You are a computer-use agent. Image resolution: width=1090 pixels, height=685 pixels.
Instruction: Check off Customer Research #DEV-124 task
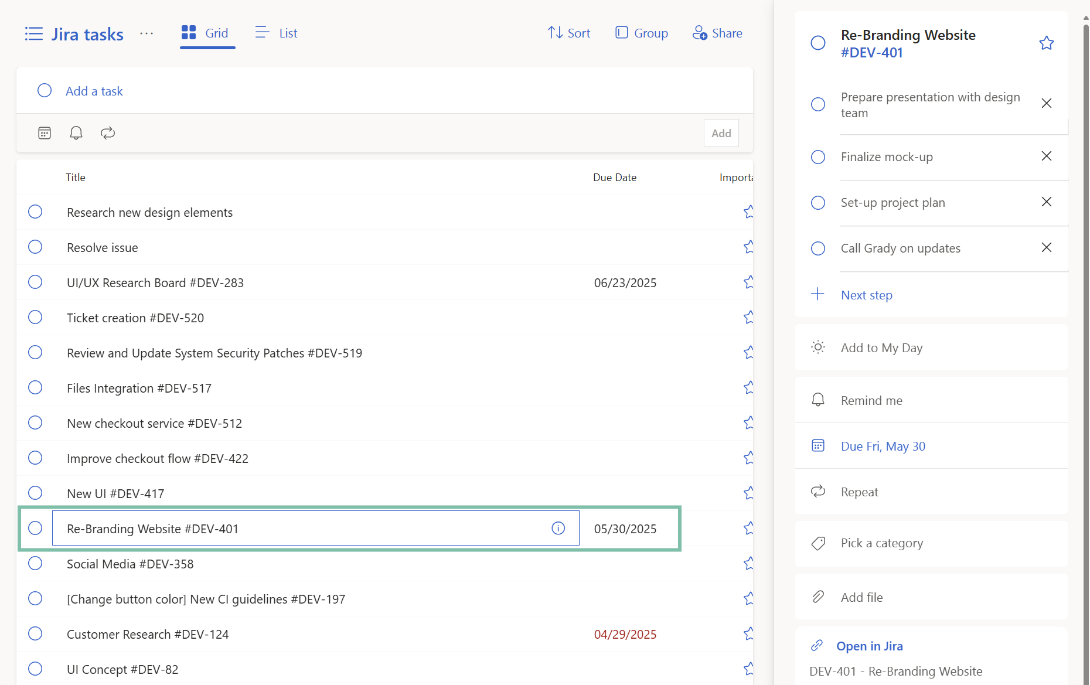[x=35, y=634]
